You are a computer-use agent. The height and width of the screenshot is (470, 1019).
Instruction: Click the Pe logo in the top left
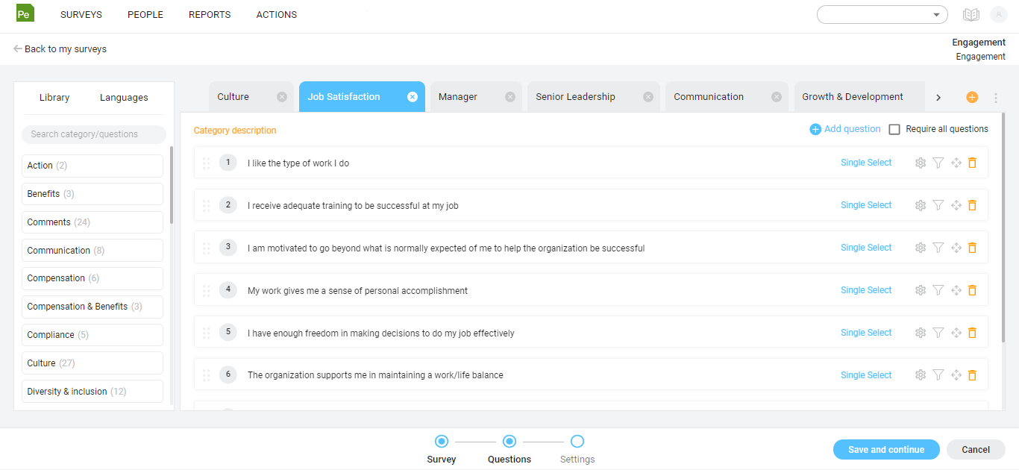(x=25, y=13)
